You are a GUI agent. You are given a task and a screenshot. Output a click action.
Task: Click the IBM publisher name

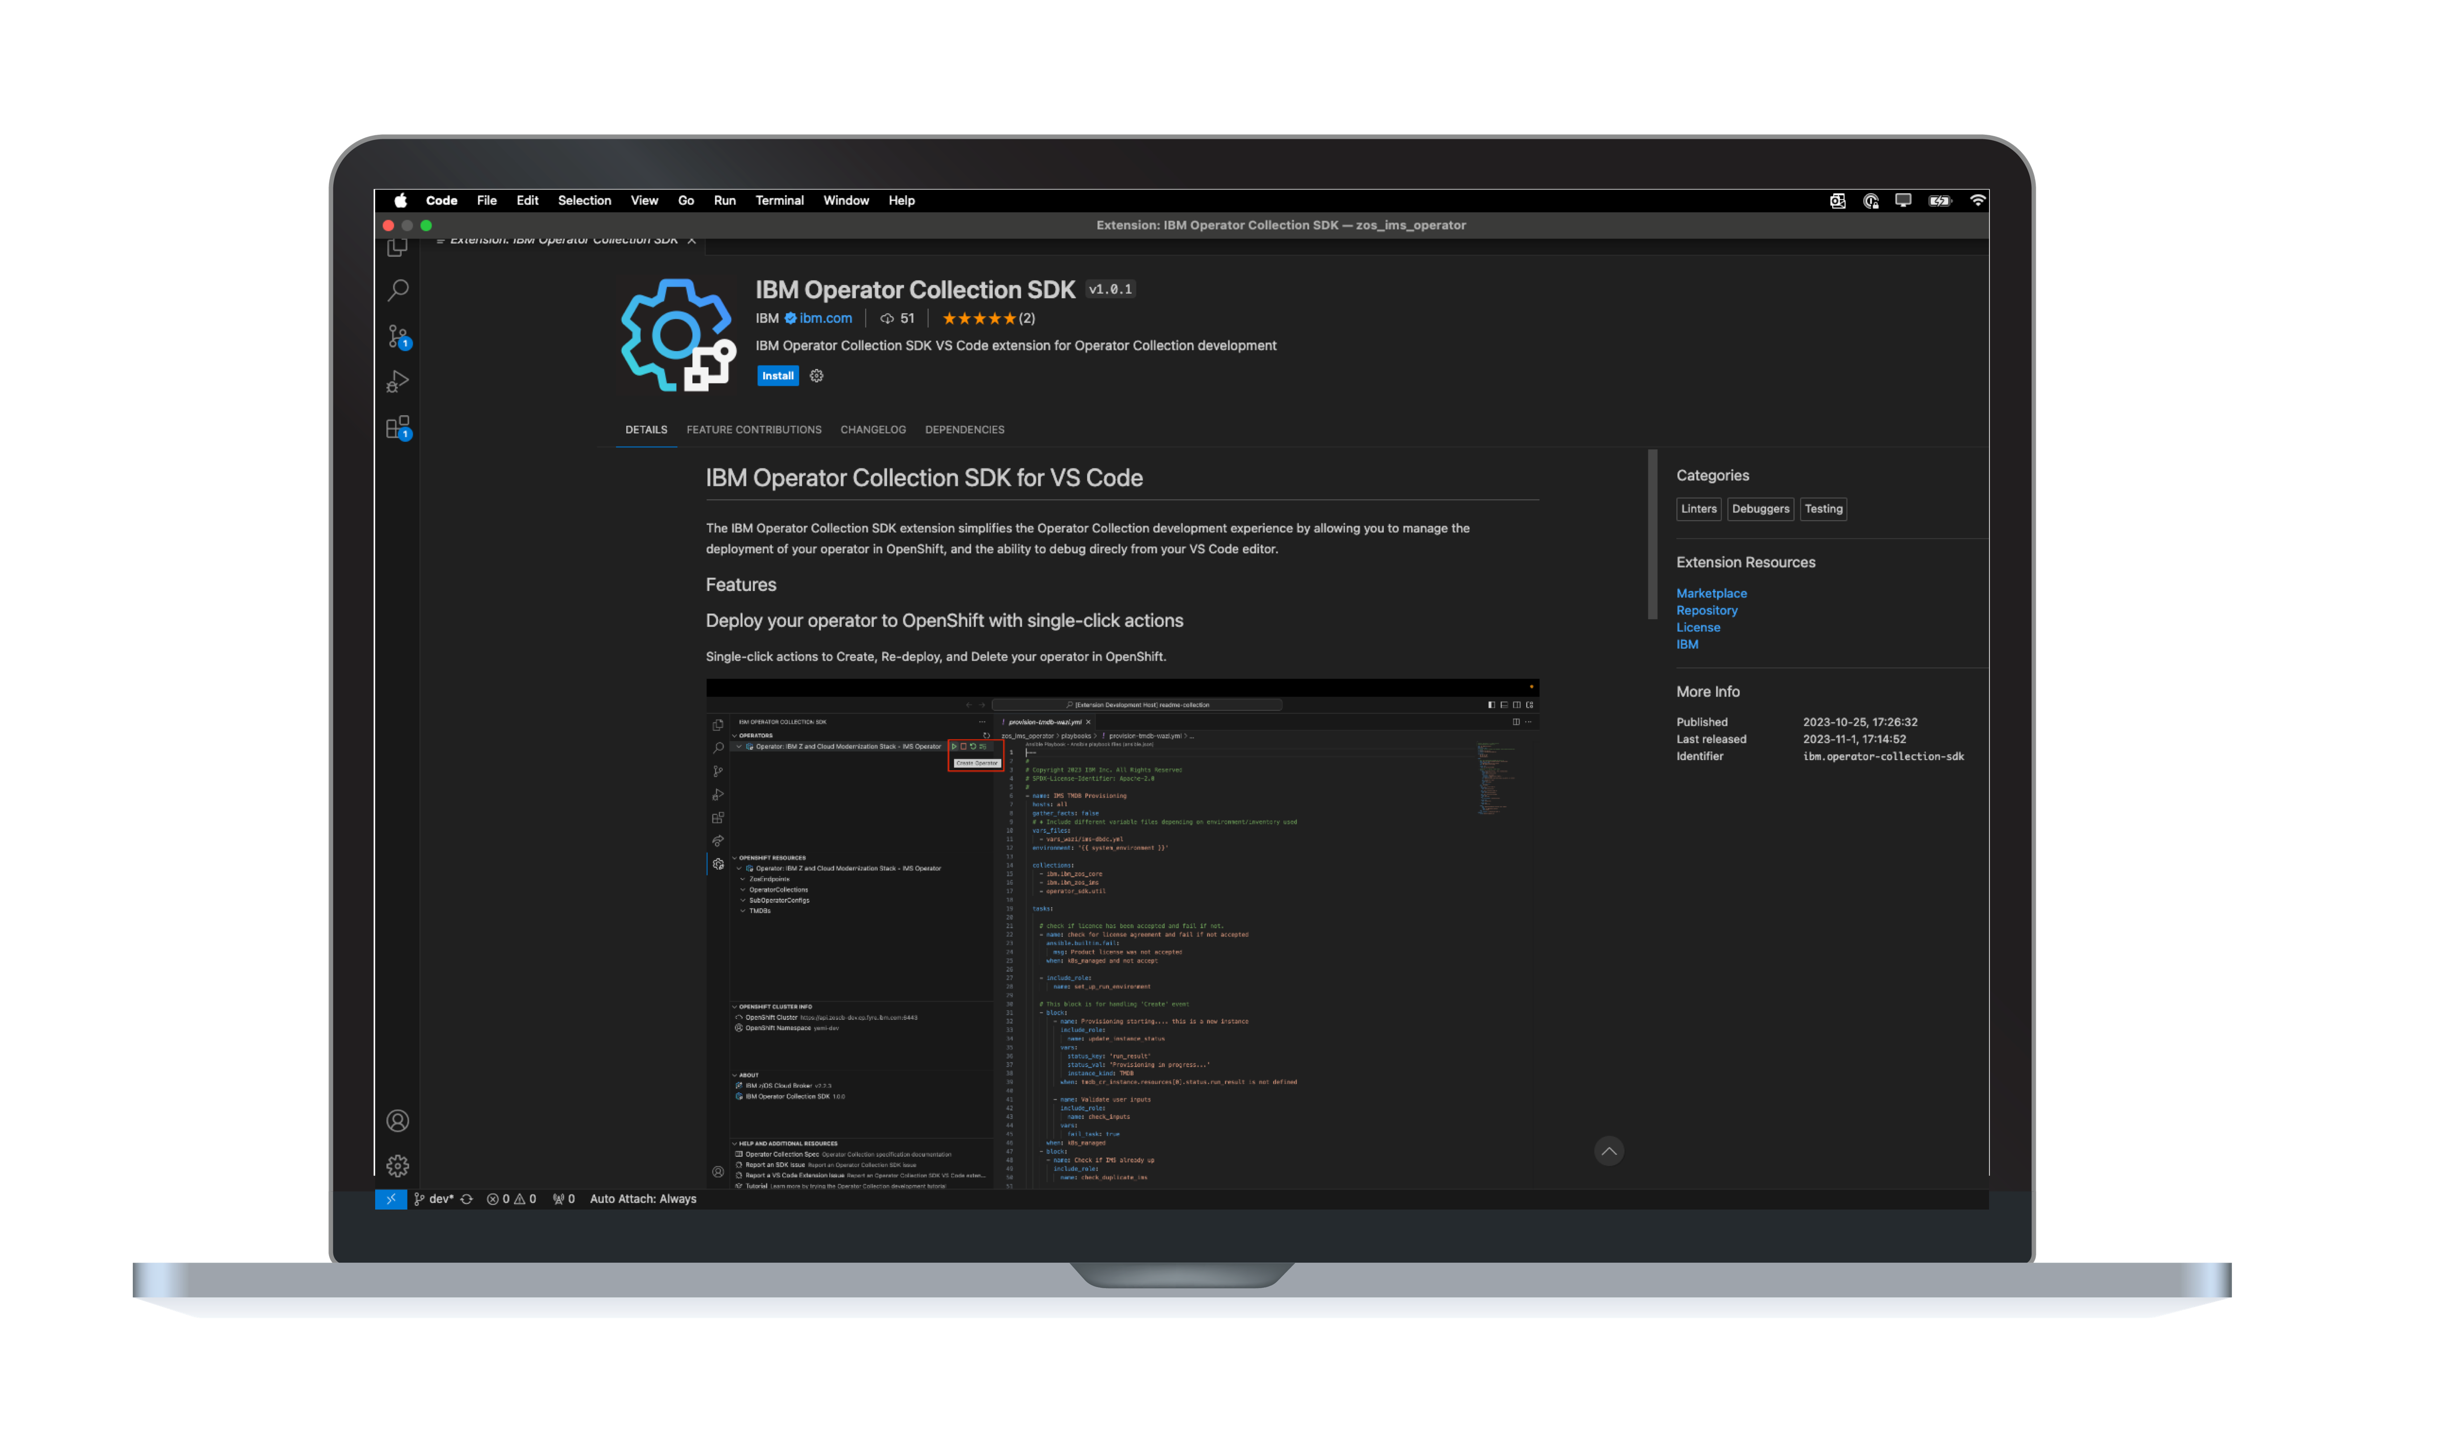[767, 318]
